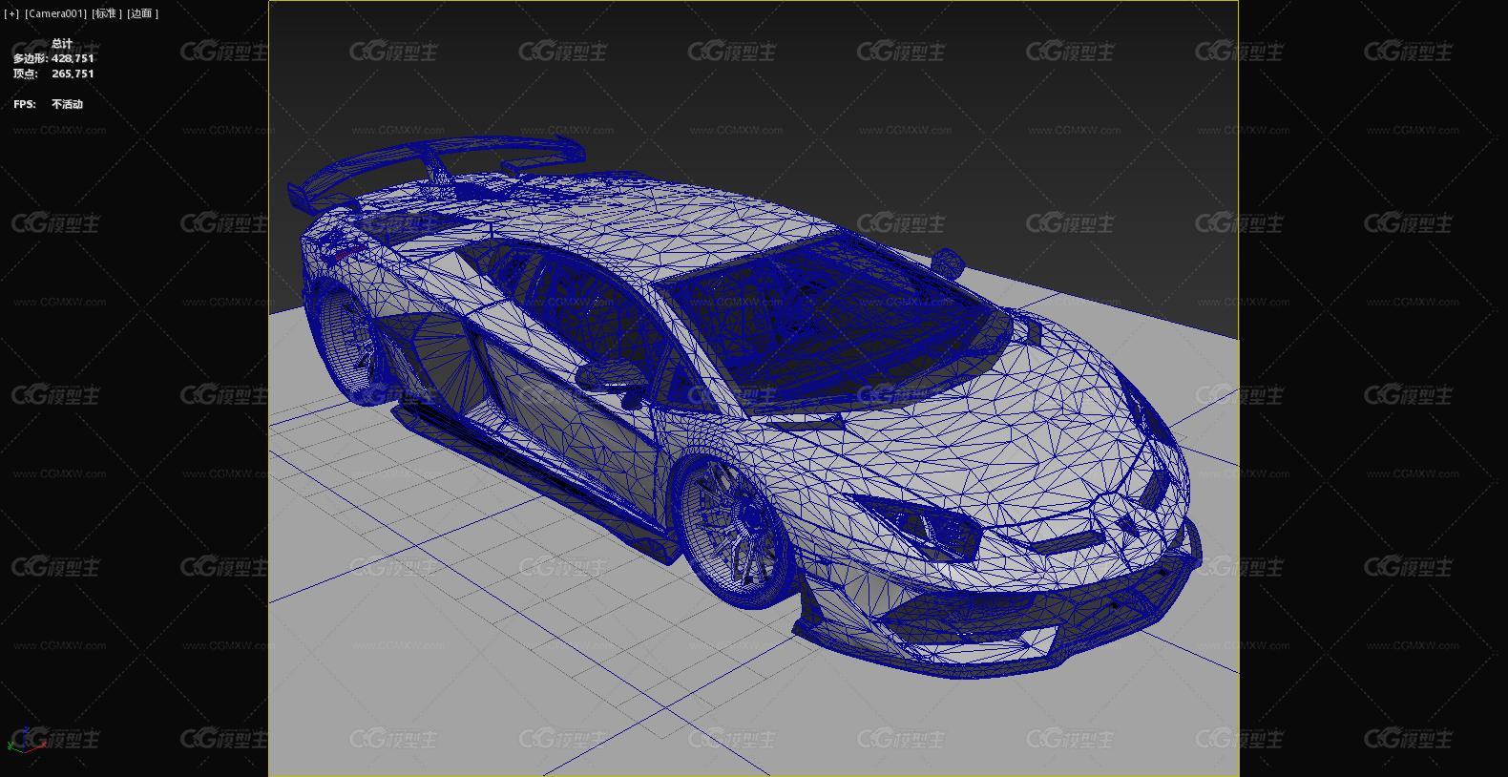The height and width of the screenshot is (777, 1508).
Task: Click the 顶点 265,751 vertex count
Action: (x=53, y=73)
